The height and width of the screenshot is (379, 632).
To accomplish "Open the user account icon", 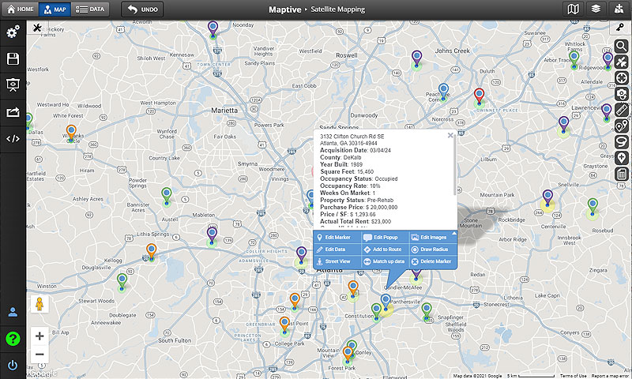I will (x=13, y=312).
